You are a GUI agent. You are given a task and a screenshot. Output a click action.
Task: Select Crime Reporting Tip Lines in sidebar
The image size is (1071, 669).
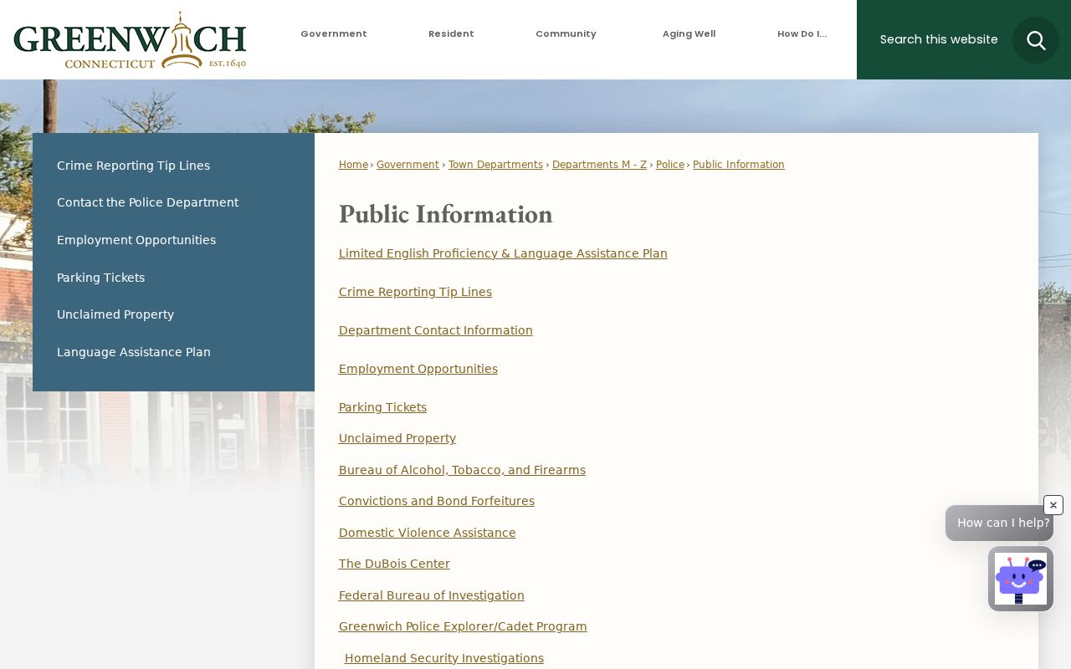(134, 166)
